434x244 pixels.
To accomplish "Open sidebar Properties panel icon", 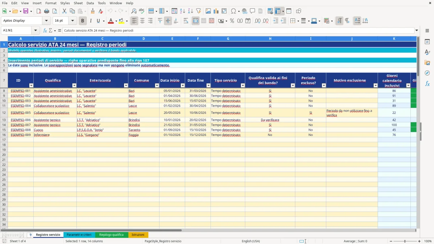I will (x=427, y=42).
